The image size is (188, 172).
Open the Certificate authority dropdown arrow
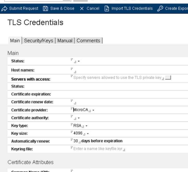click(79, 118)
